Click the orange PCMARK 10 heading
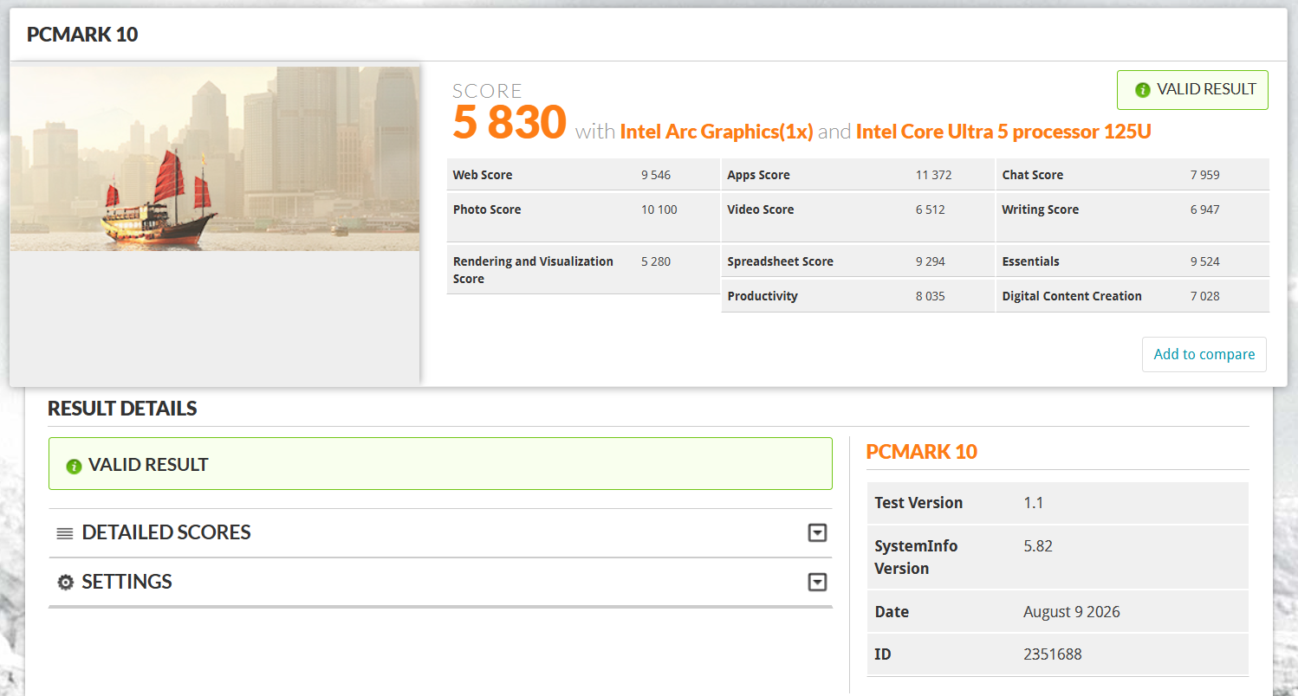1298x696 pixels. 922,451
